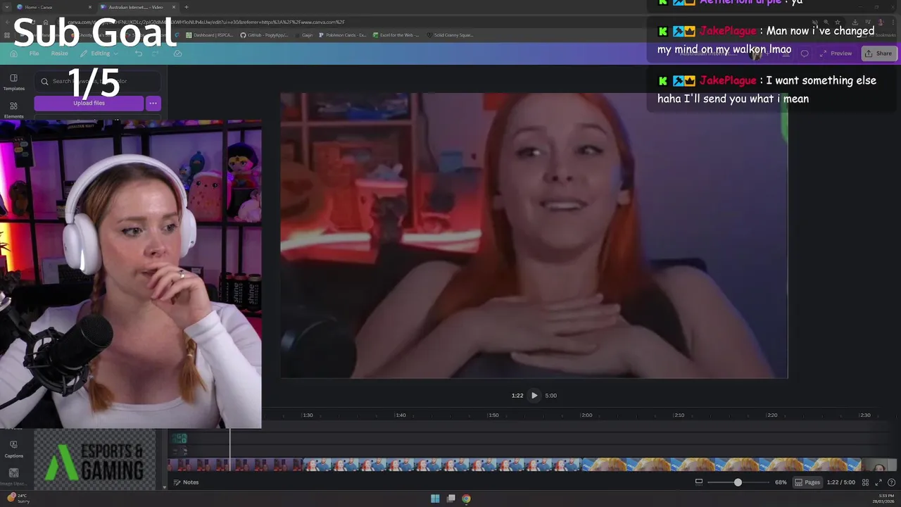Open the help question mark icon
Viewport: 901px width, 507px height.
[890, 482]
